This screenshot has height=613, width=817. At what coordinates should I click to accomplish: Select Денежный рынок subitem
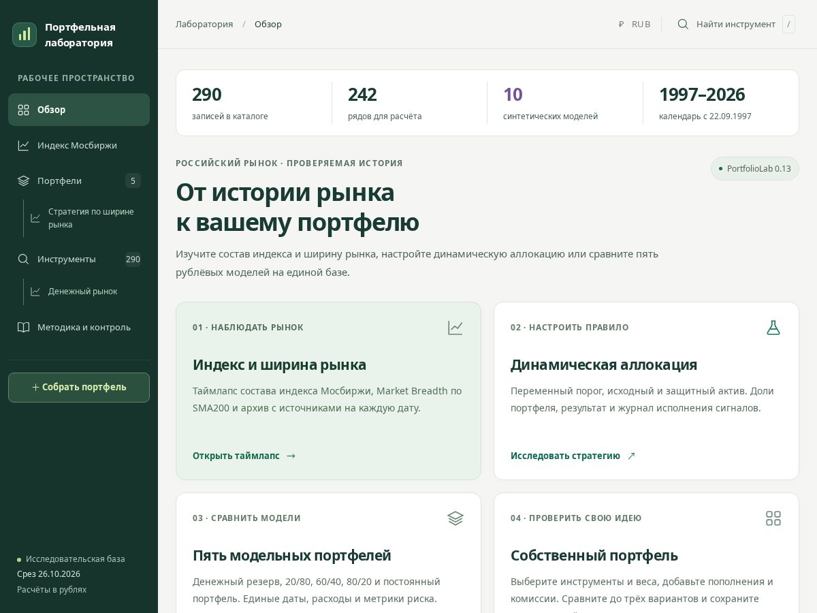point(86,292)
